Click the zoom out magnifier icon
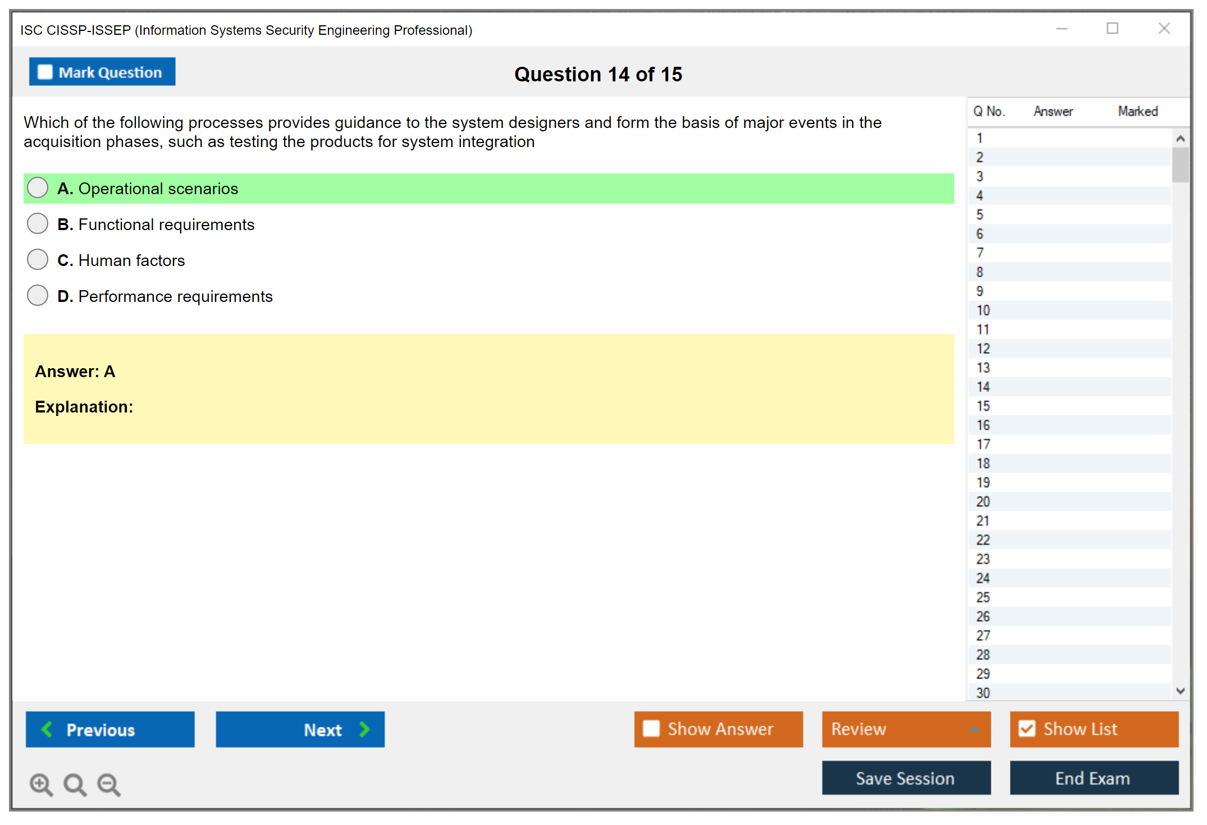Screen dimensions: 1207x825 108,784
